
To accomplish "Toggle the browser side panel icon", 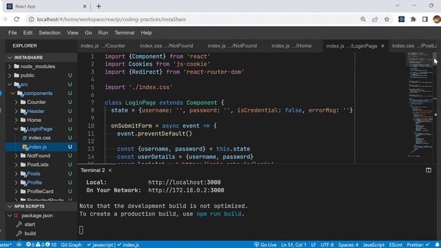I will [x=425, y=19].
